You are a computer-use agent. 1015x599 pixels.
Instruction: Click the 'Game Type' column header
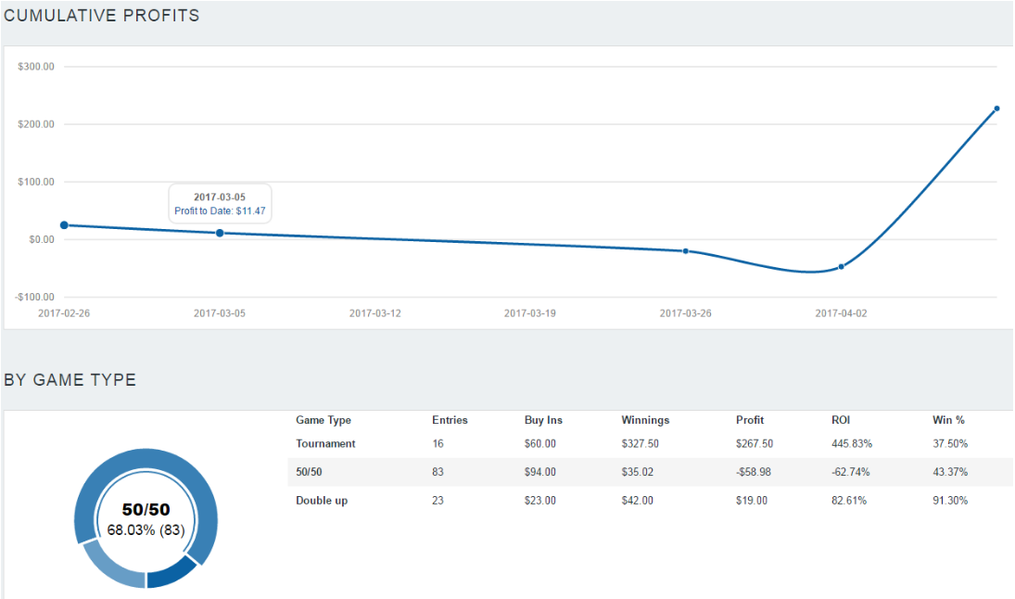point(324,420)
